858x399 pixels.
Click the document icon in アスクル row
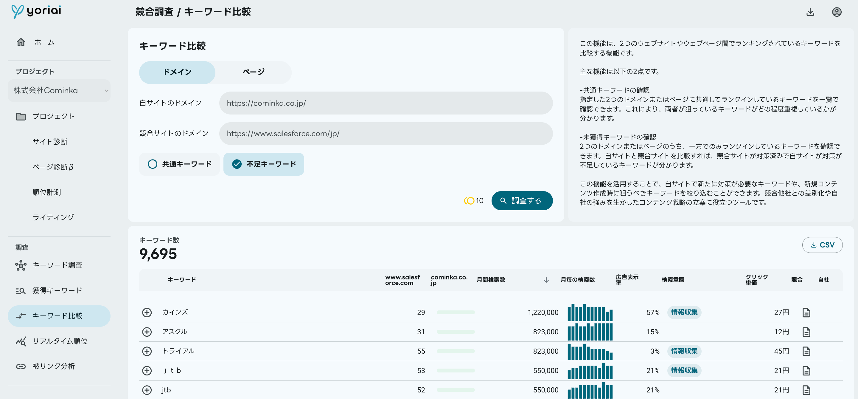[806, 332]
